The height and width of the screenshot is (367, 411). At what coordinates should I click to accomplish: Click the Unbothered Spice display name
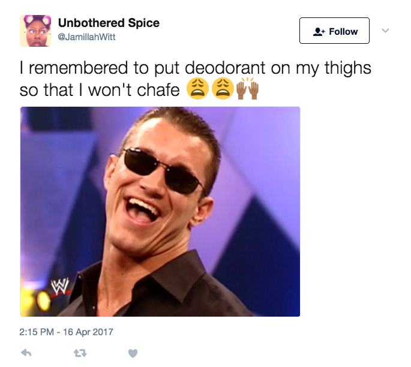click(109, 23)
